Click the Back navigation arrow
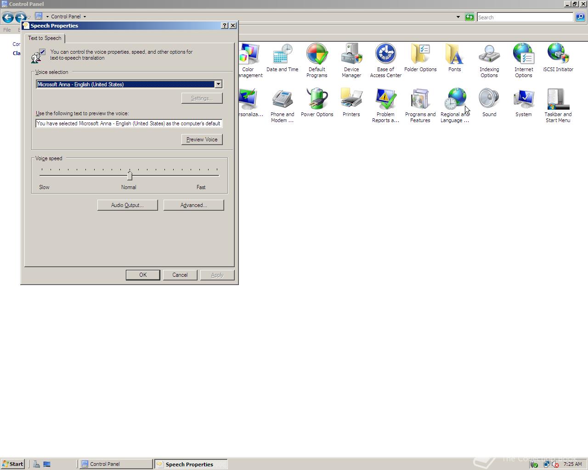Screen dimensions: 588x470 click(x=8, y=17)
